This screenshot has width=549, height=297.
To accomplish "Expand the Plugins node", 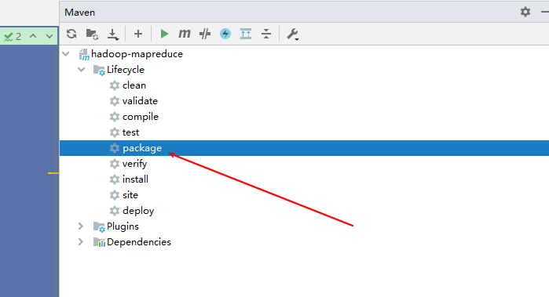I will pos(81,226).
